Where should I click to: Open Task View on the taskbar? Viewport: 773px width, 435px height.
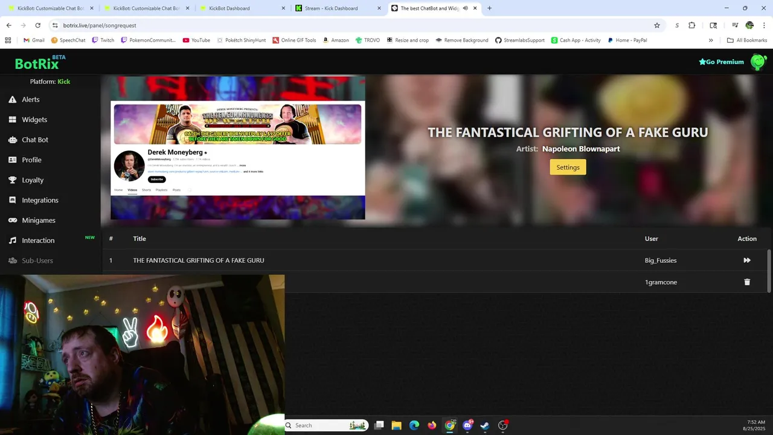tap(379, 425)
